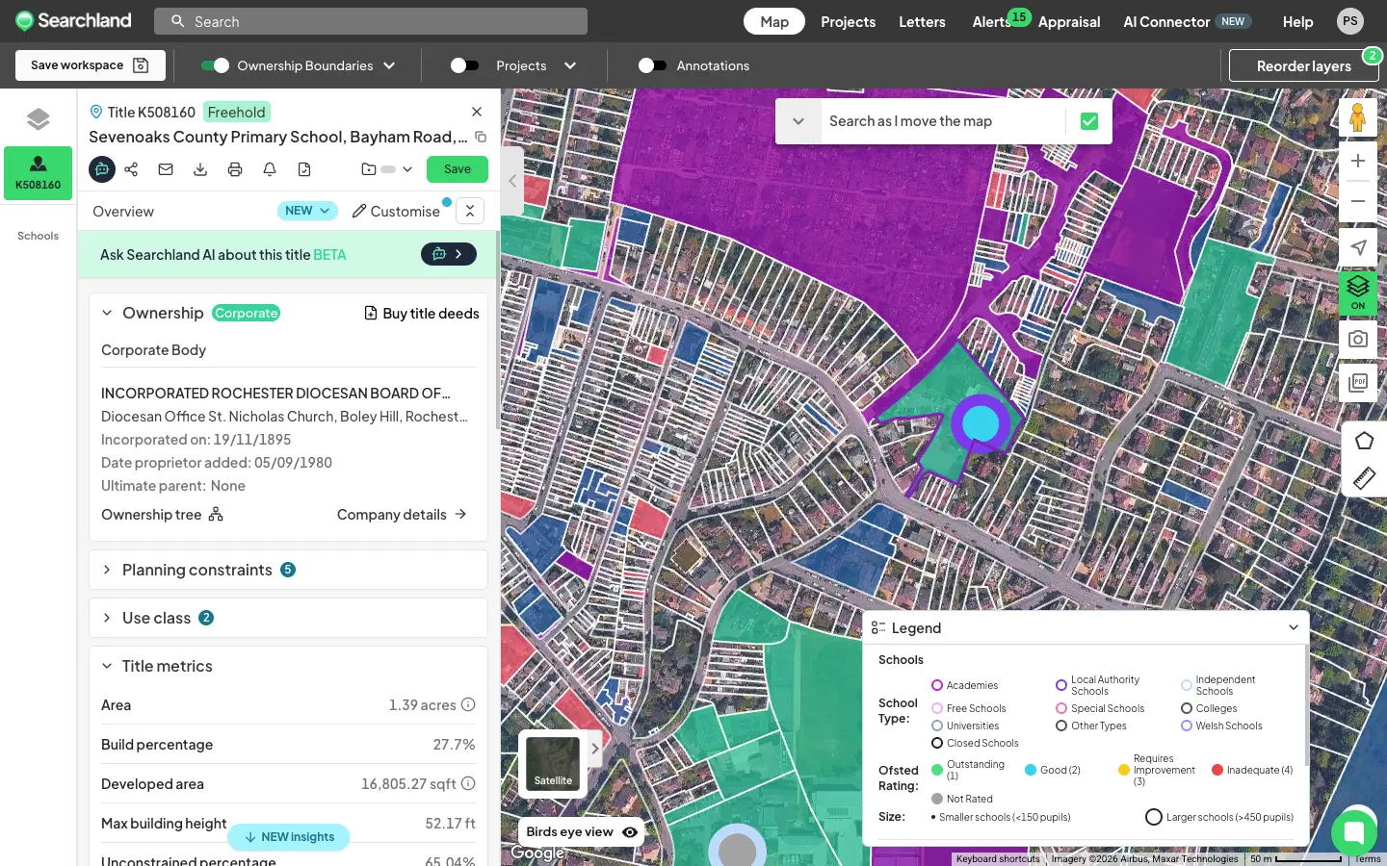
Task: Click the Developed area info icon
Action: click(468, 783)
